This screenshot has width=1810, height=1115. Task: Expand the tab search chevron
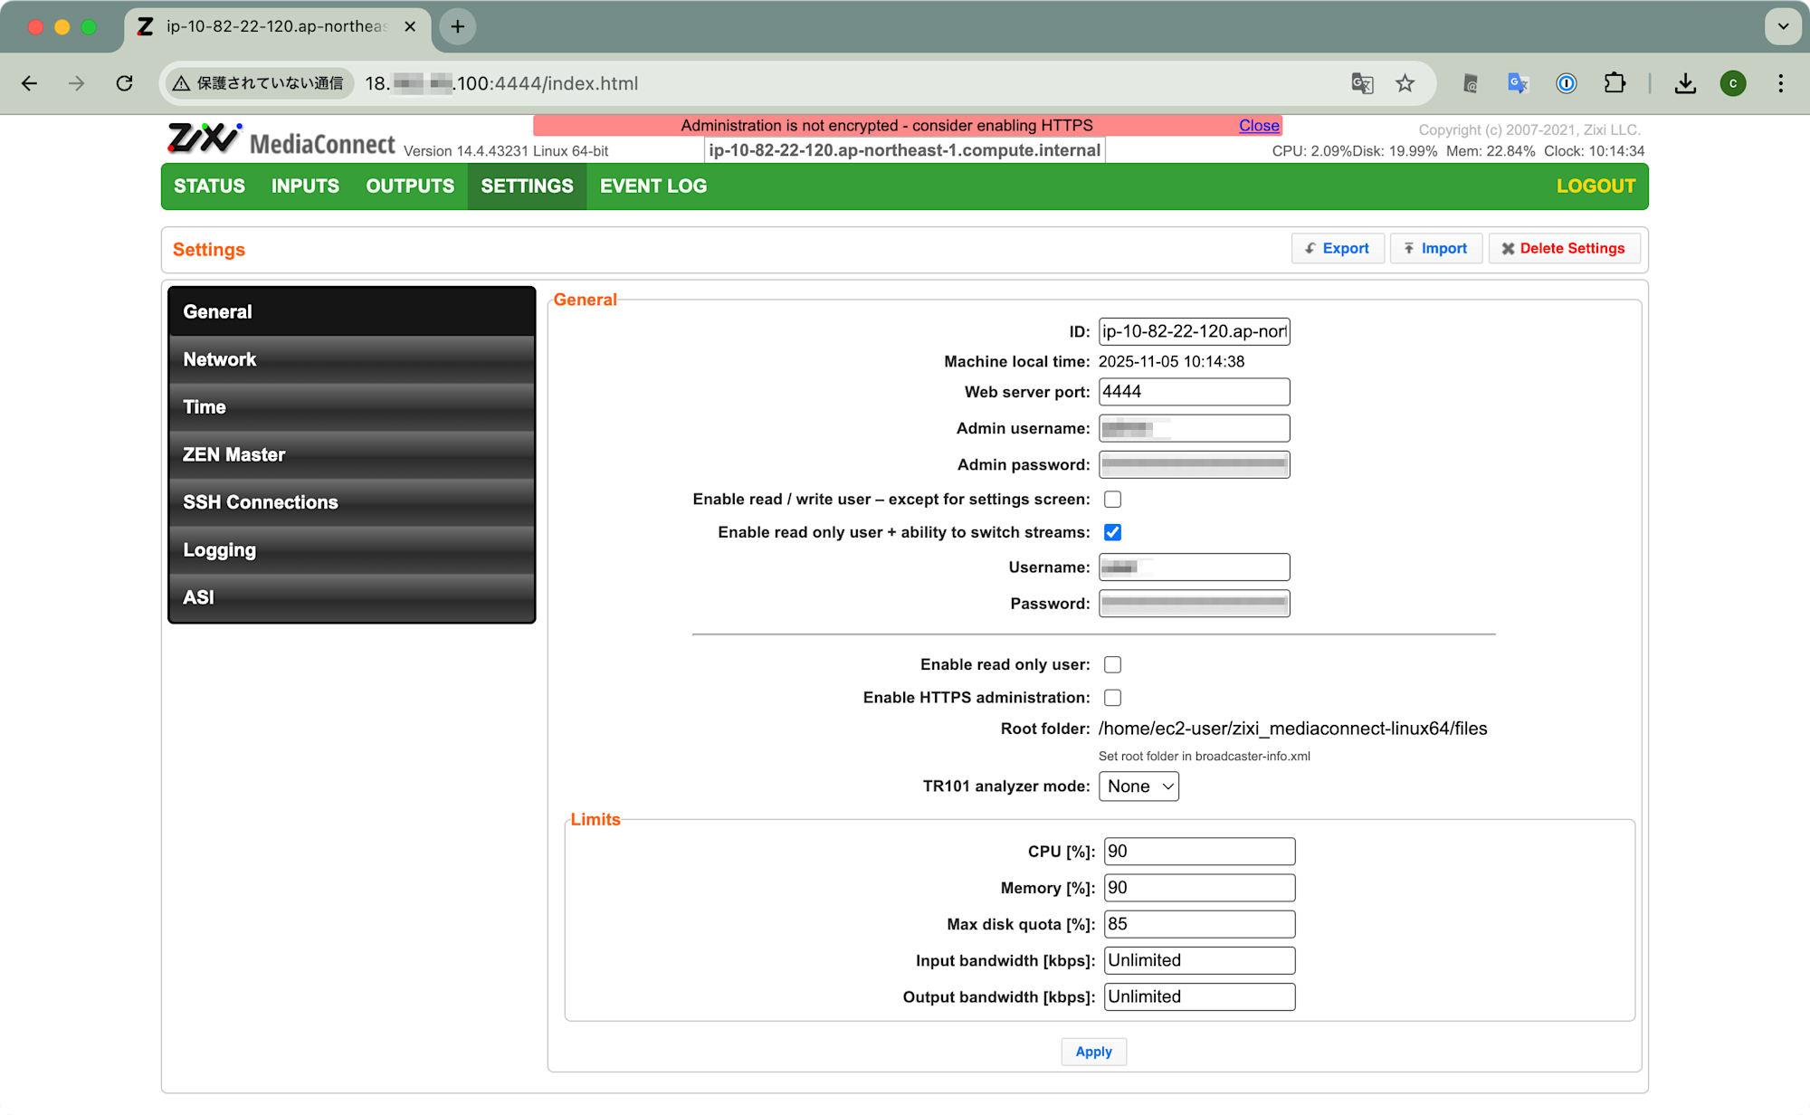[x=1783, y=26]
